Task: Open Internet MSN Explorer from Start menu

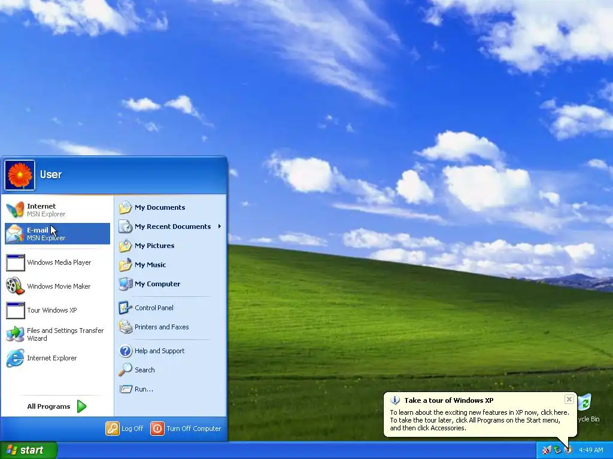Action: (57, 210)
